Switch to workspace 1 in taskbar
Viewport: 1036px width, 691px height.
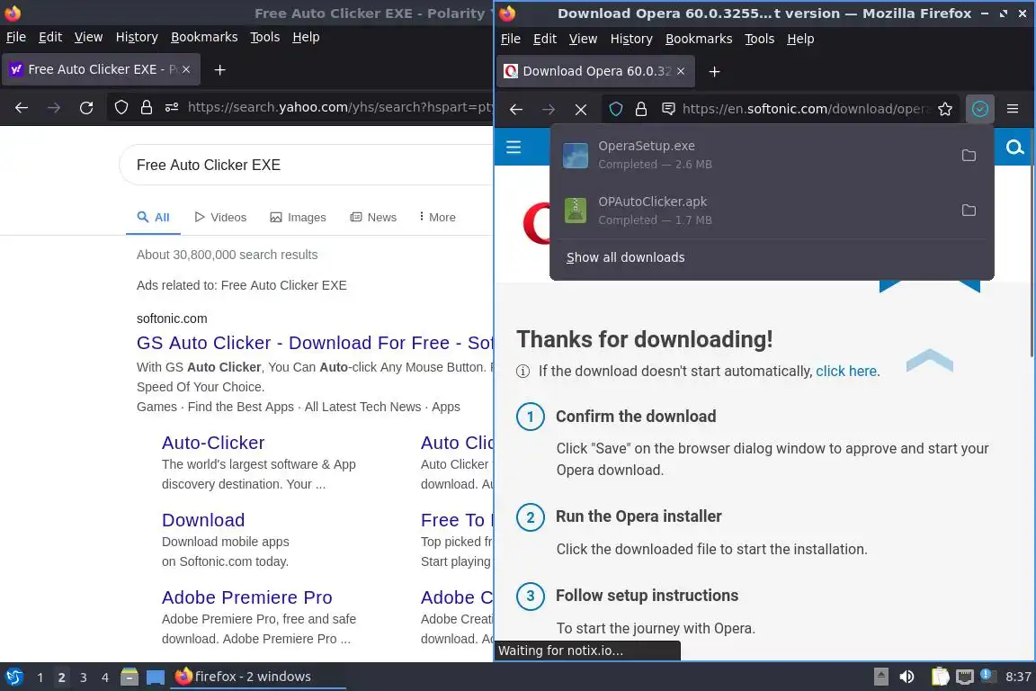40,678
